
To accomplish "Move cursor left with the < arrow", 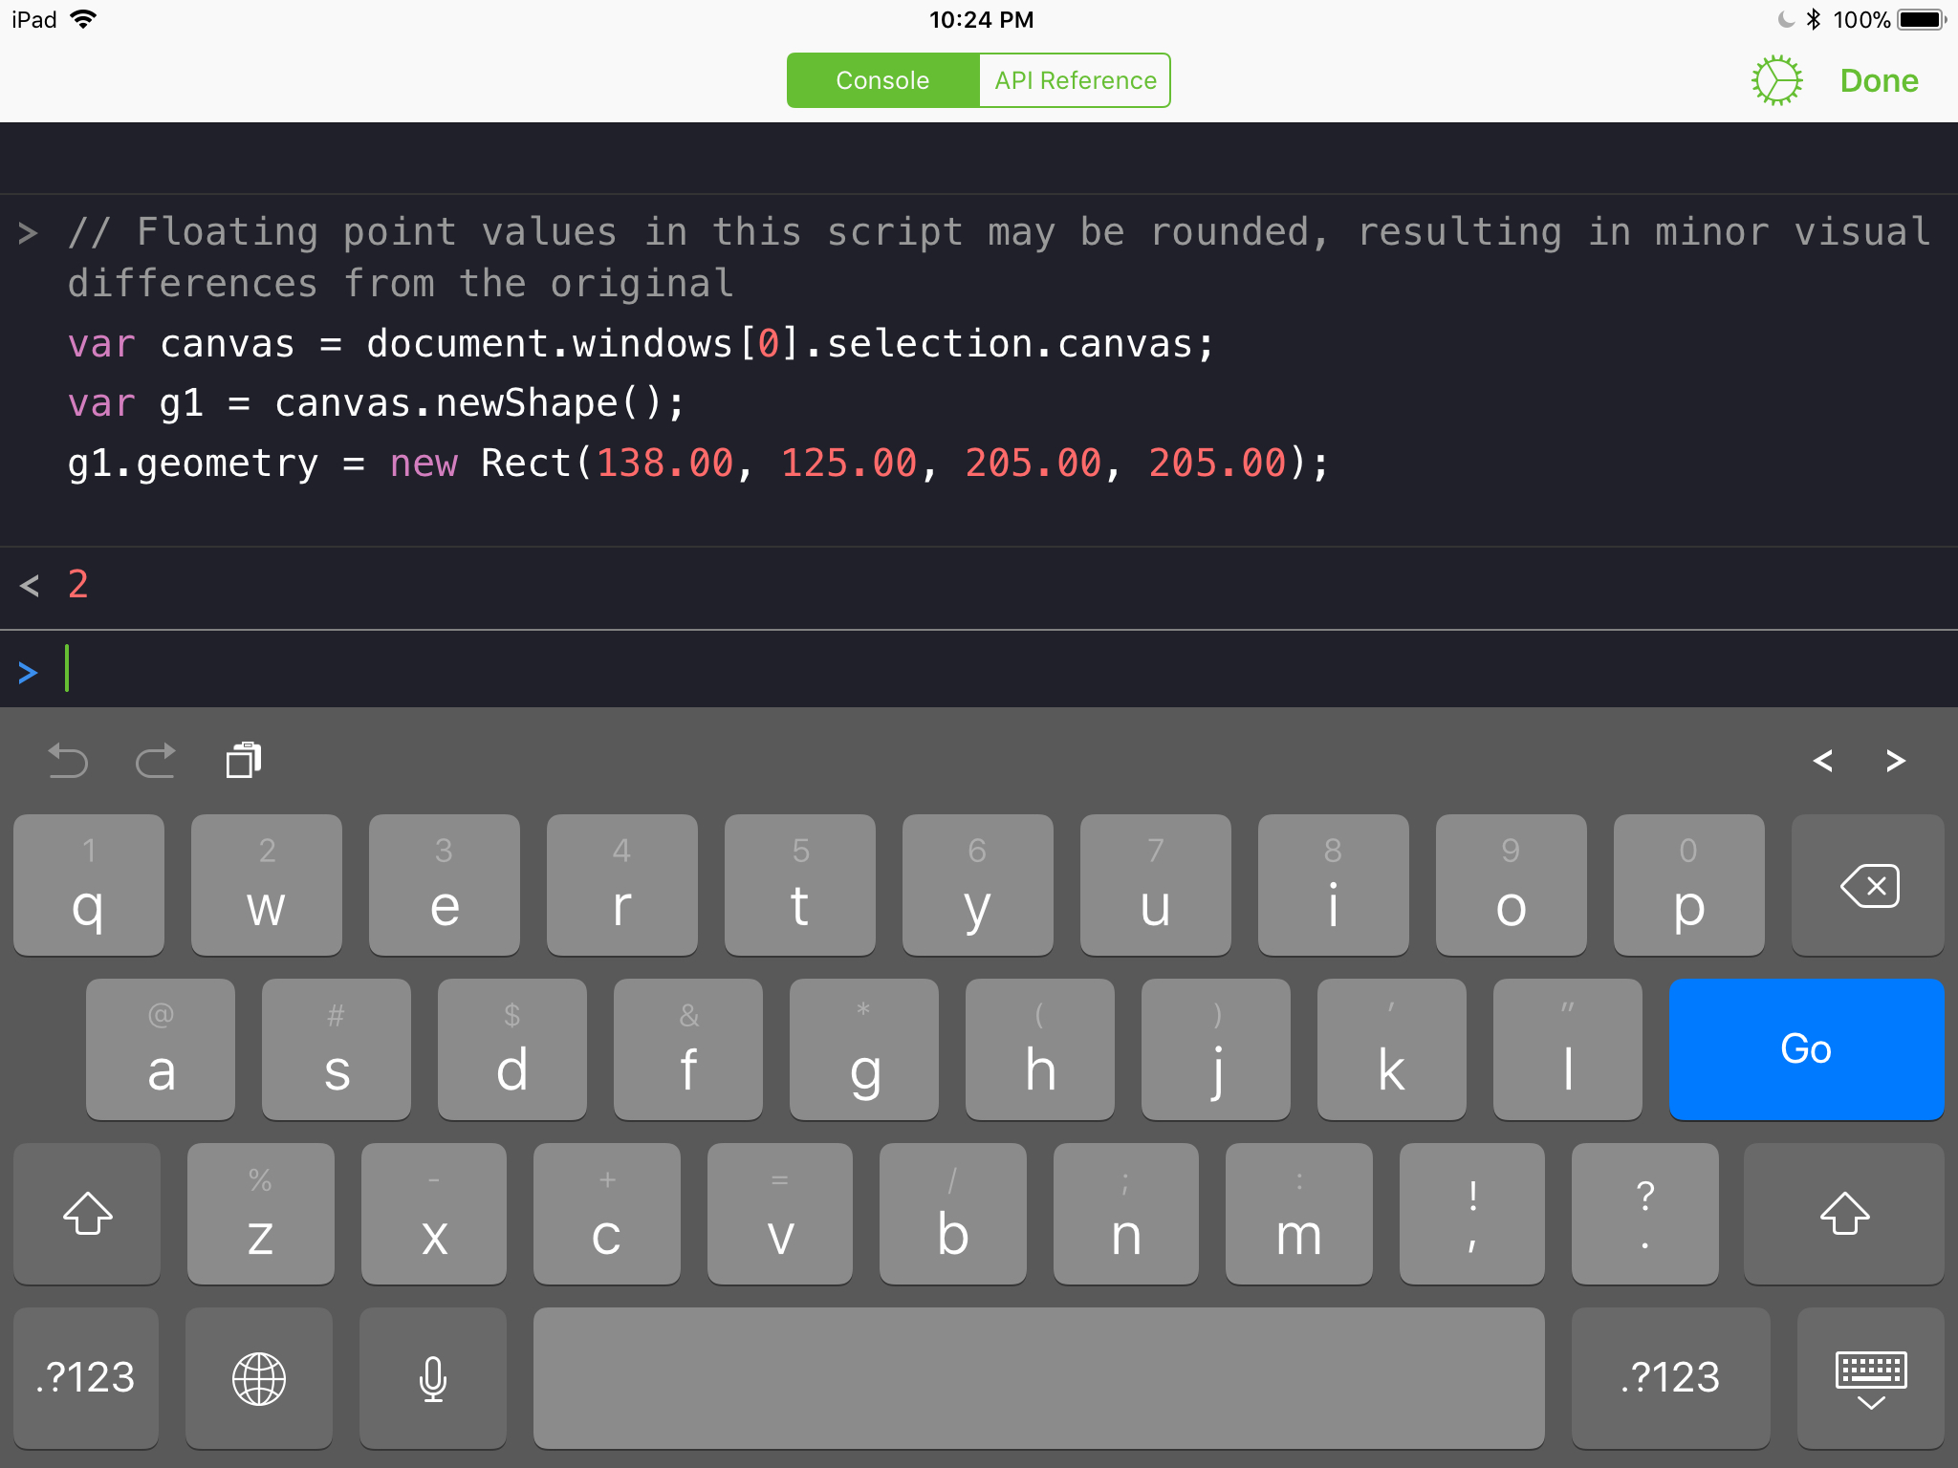I will pyautogui.click(x=1822, y=761).
